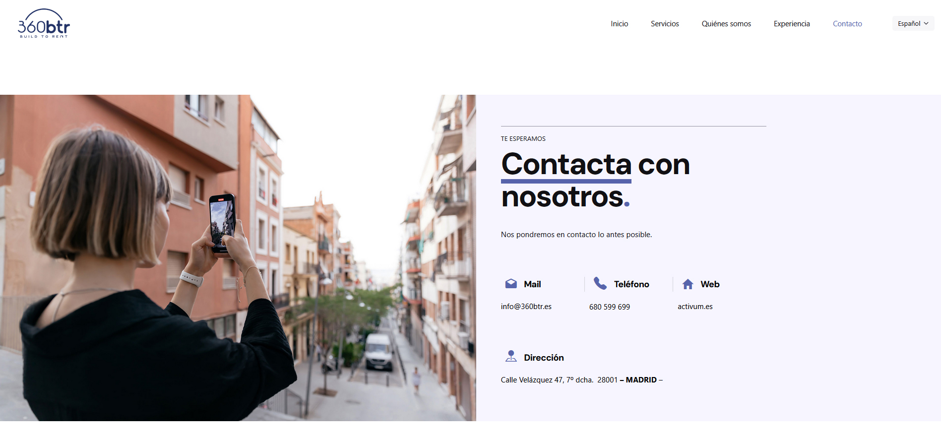Navigate to Quiénes somos page

tap(726, 24)
